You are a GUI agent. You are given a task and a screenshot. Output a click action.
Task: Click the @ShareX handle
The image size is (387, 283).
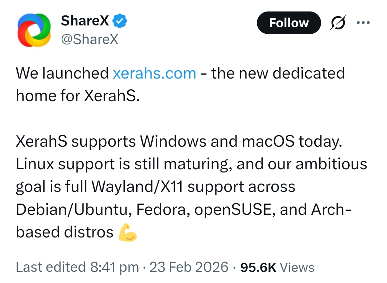pyautogui.click(x=90, y=39)
